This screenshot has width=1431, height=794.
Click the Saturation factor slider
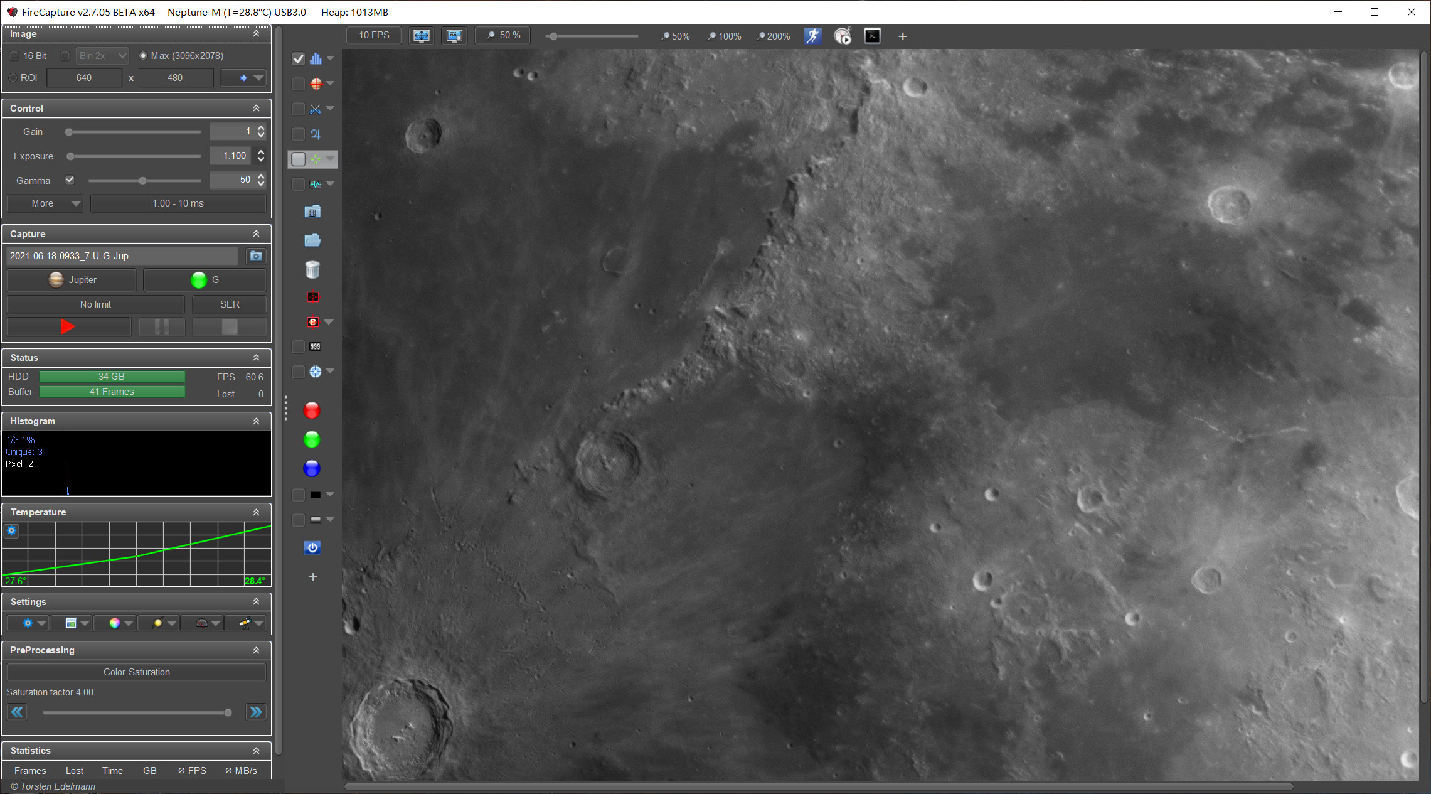click(x=137, y=712)
